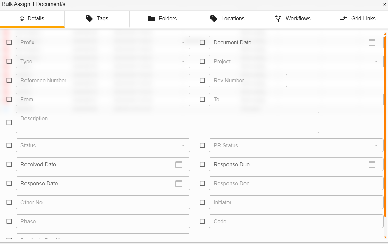Open the Response Due calendar picker
This screenshot has height=244, width=388.
(x=372, y=164)
